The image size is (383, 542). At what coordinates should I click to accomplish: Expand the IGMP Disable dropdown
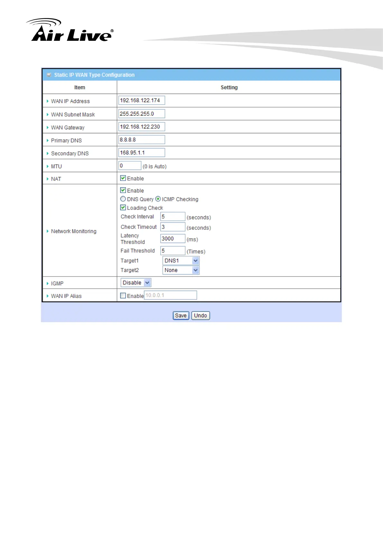(x=136, y=283)
